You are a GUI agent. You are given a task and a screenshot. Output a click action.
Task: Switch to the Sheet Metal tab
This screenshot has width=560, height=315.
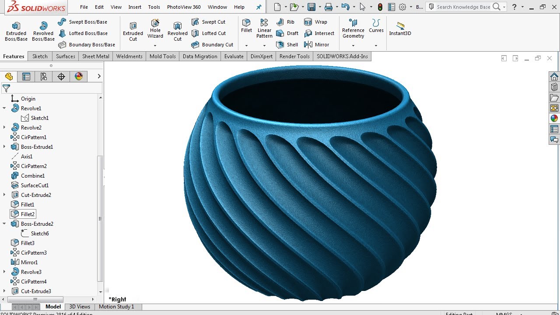(x=96, y=56)
